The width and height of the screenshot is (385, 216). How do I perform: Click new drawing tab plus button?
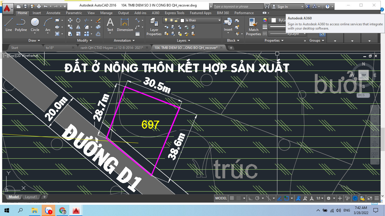point(231,48)
